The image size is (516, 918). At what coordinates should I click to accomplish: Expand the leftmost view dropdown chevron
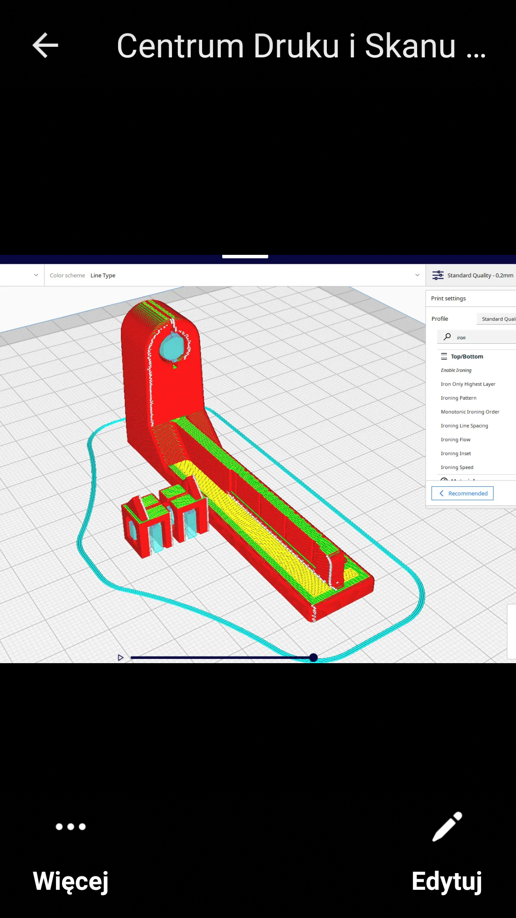pos(36,275)
